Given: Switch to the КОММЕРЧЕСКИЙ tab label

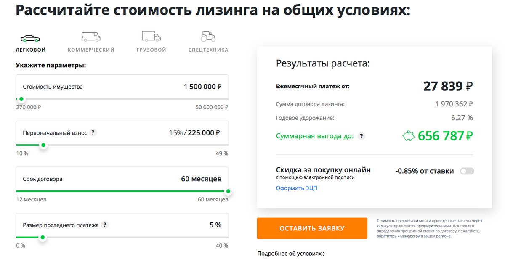Looking at the screenshot, I should click(x=91, y=50).
